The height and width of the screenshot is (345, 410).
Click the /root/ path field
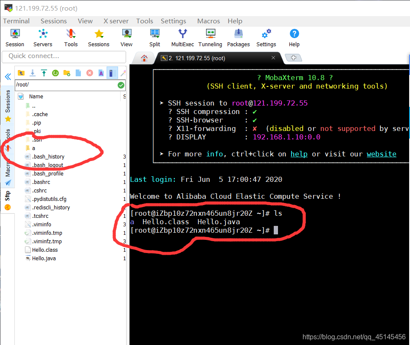pyautogui.click(x=66, y=85)
